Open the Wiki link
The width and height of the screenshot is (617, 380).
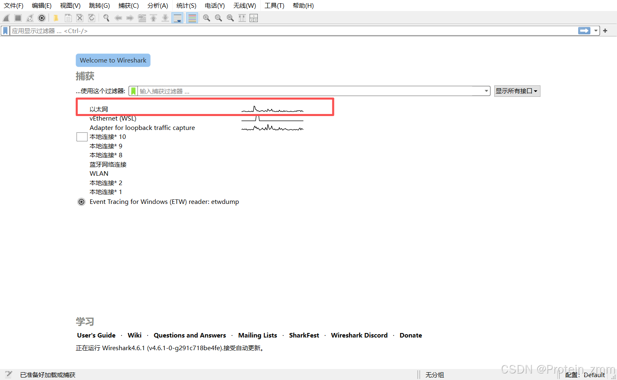(135, 335)
